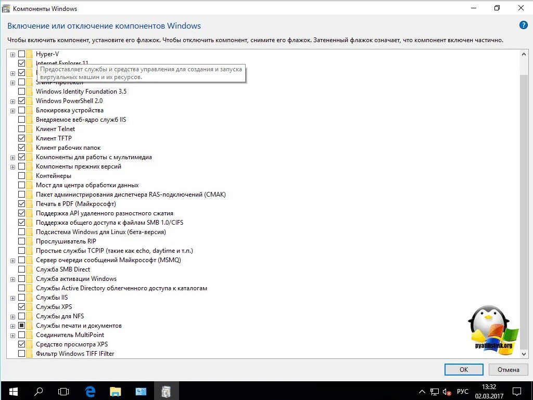Image resolution: width=533 pixels, height=400 pixels.
Task: Enable Подсистема Windows для Linux checkbox
Action: (21, 232)
